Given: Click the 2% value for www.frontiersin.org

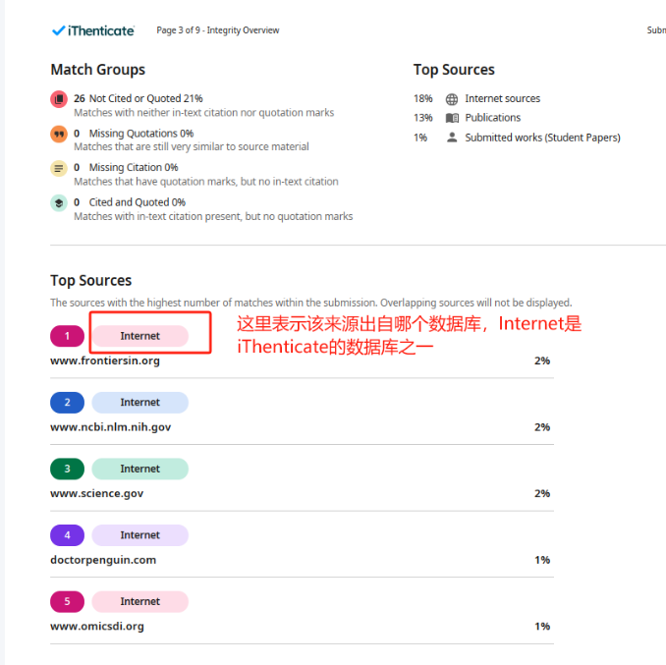Looking at the screenshot, I should point(542,360).
